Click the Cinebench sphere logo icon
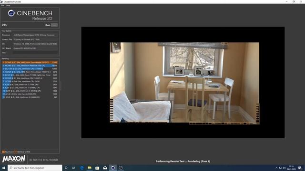This screenshot has width=305, height=171. point(11,13)
